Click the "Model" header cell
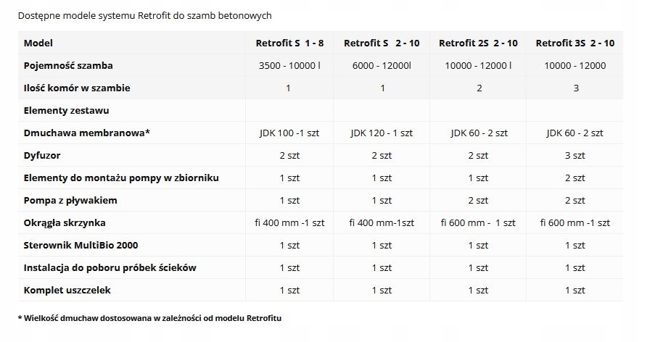The height and width of the screenshot is (342, 655). coord(38,43)
